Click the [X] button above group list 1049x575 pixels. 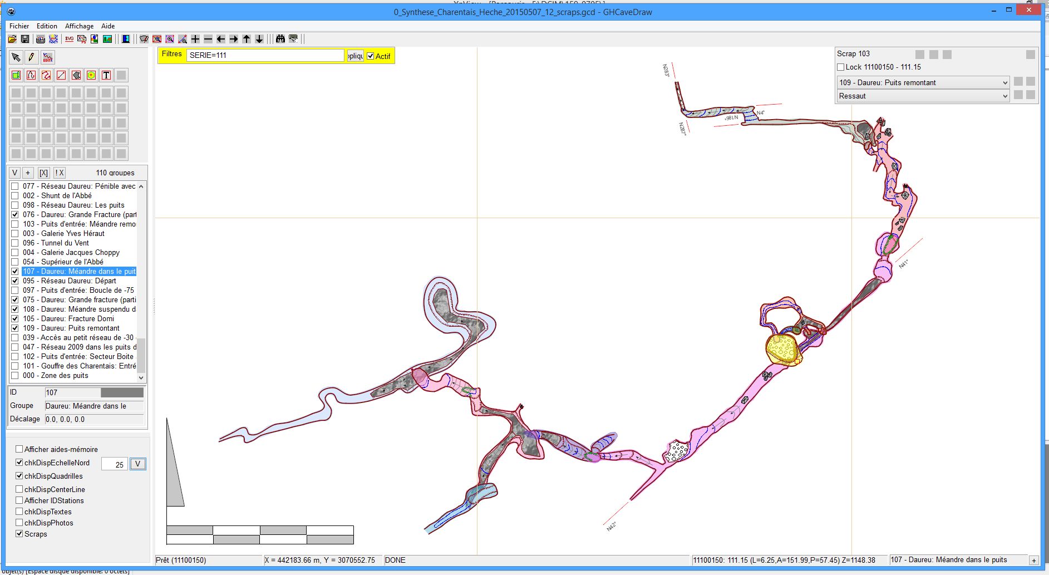(43, 173)
